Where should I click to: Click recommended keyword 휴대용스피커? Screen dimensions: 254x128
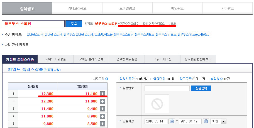[35, 34]
